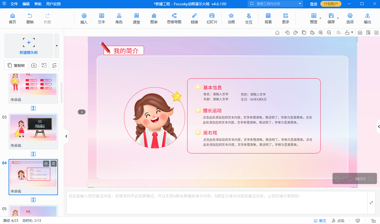Open the 角色 character library
This screenshot has width=380, height=224.
[x=119, y=18]
